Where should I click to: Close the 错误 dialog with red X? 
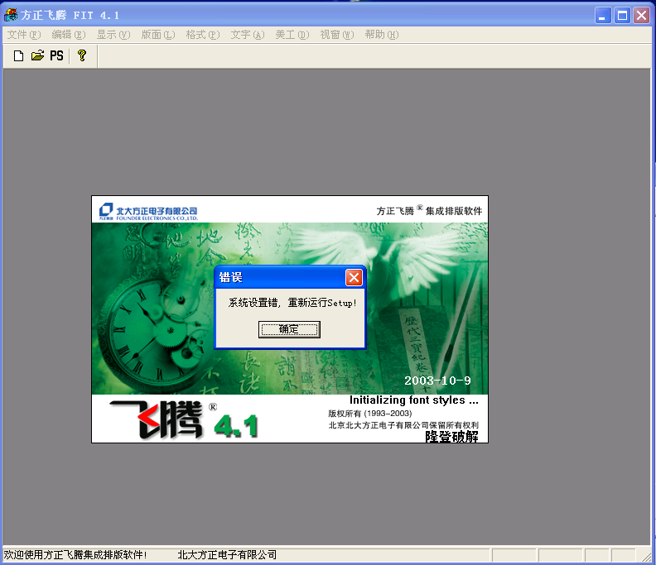[354, 277]
